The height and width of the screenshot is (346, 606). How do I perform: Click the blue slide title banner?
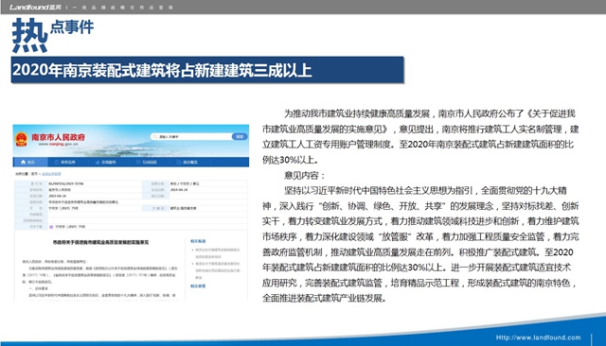point(207,70)
